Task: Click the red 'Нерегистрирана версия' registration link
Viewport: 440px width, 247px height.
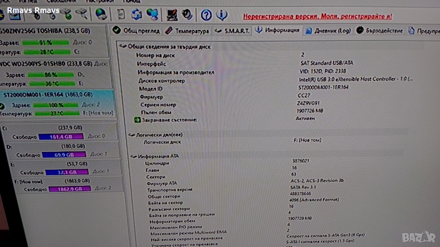Action: pyautogui.click(x=317, y=16)
